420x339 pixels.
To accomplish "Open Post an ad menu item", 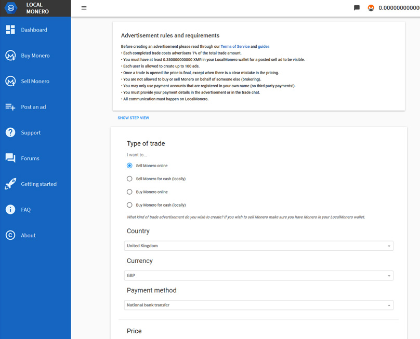I will tap(33, 107).
